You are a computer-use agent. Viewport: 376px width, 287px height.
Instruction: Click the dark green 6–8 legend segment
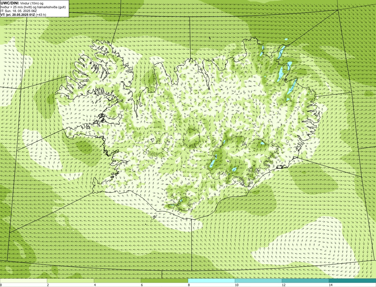[x=164, y=281]
